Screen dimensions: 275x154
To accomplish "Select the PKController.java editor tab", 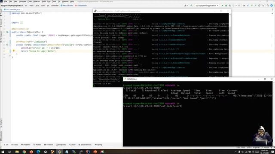I will 13,9.
